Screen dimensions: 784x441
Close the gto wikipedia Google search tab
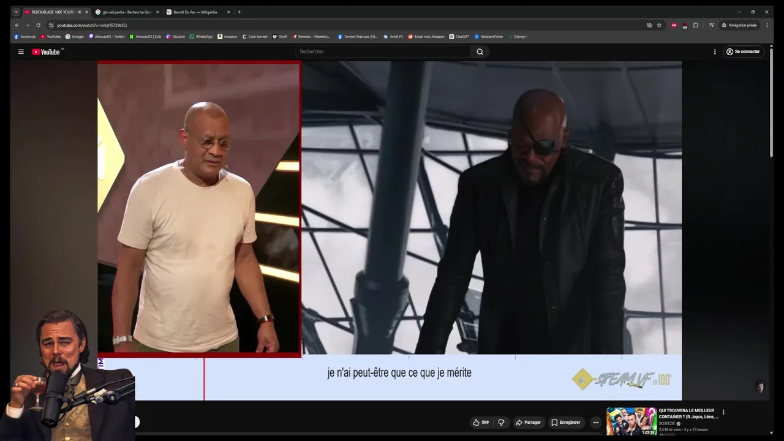click(157, 12)
